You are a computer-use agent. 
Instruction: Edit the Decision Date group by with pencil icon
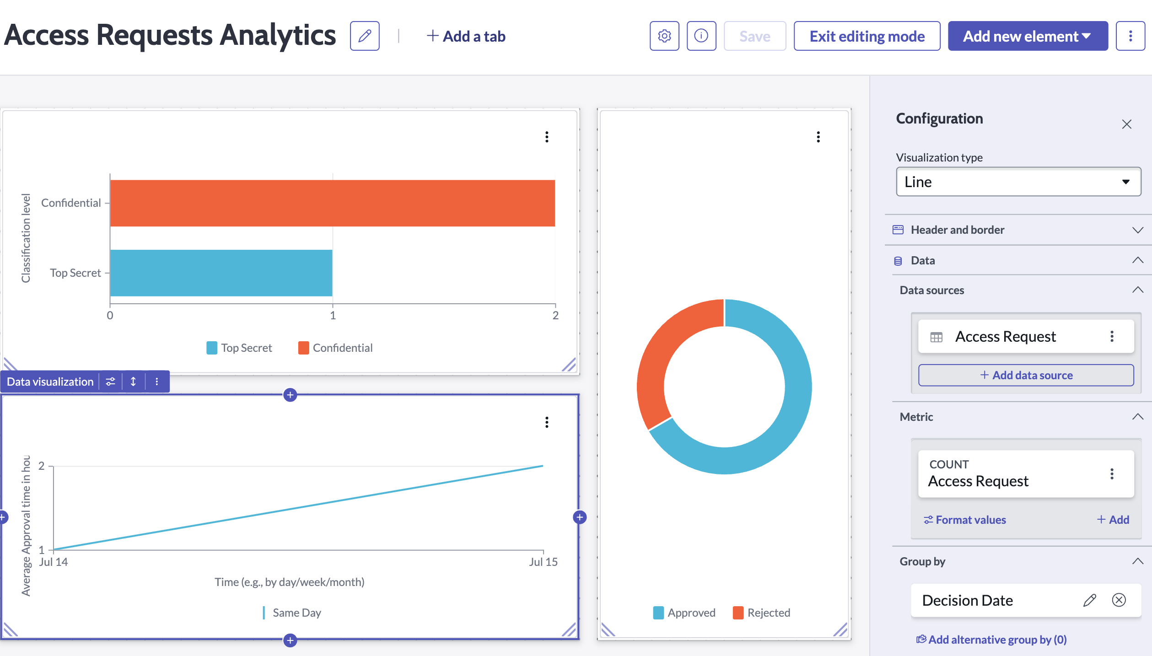pos(1090,600)
